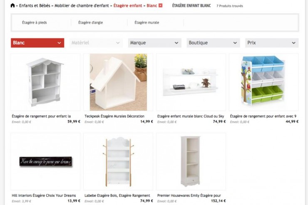The image size is (308, 205).
Task: View the colorful 9-bin storage shelf image
Action: [263, 82]
